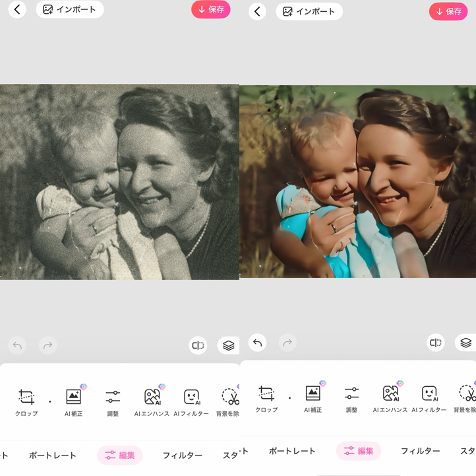Go back using right panel chevron
Image resolution: width=476 pixels, height=476 pixels.
(x=258, y=11)
